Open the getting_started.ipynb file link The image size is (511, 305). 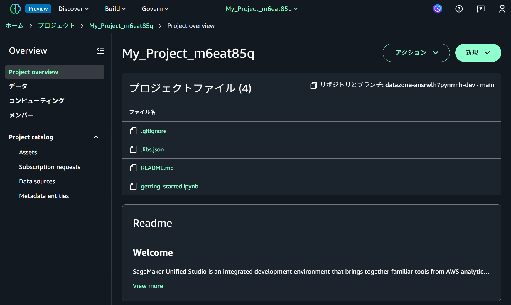click(x=170, y=186)
